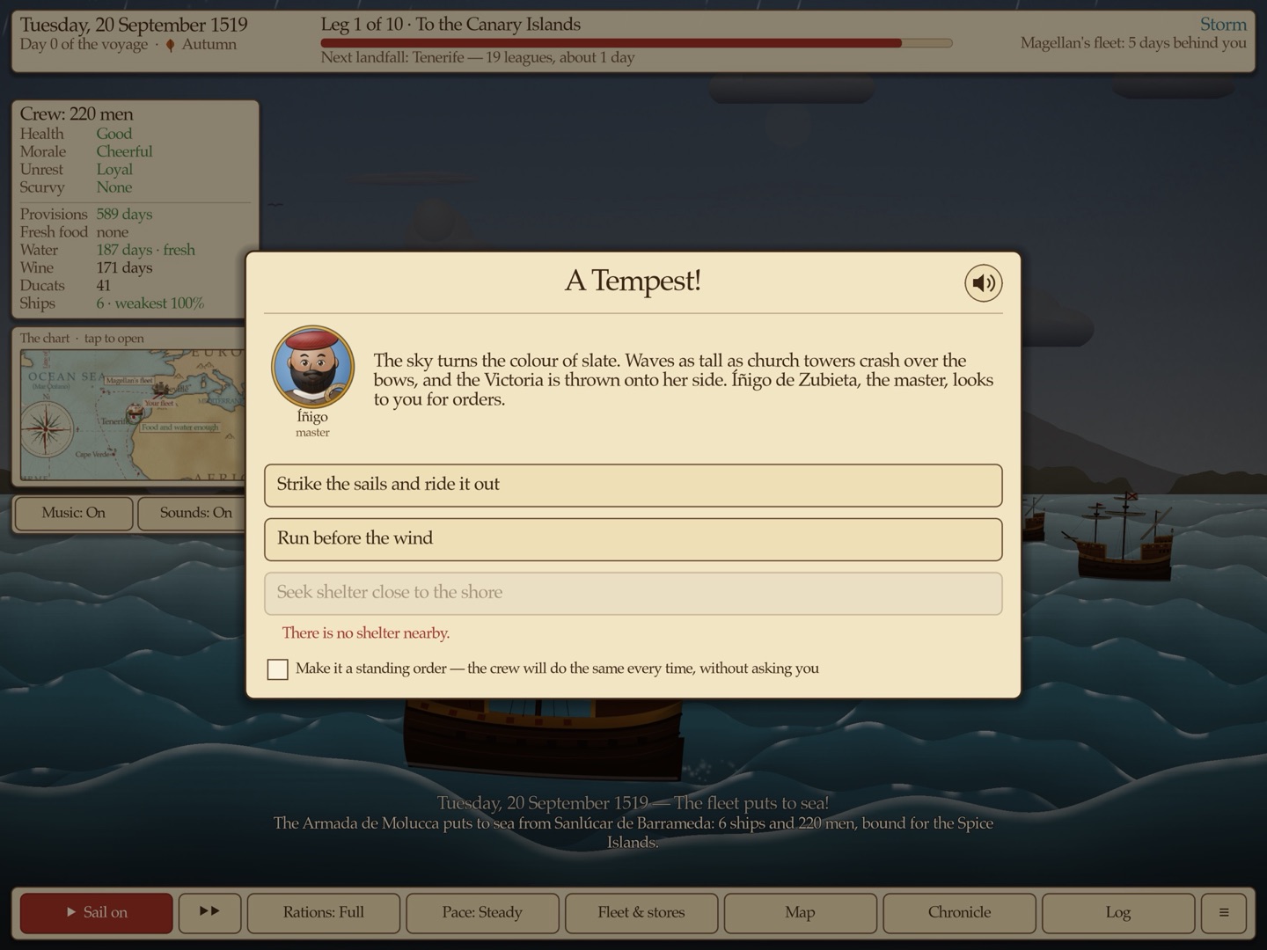Screen dimensions: 1267x950
Task: Click the speaker narration icon in dialog
Action: click(x=983, y=283)
